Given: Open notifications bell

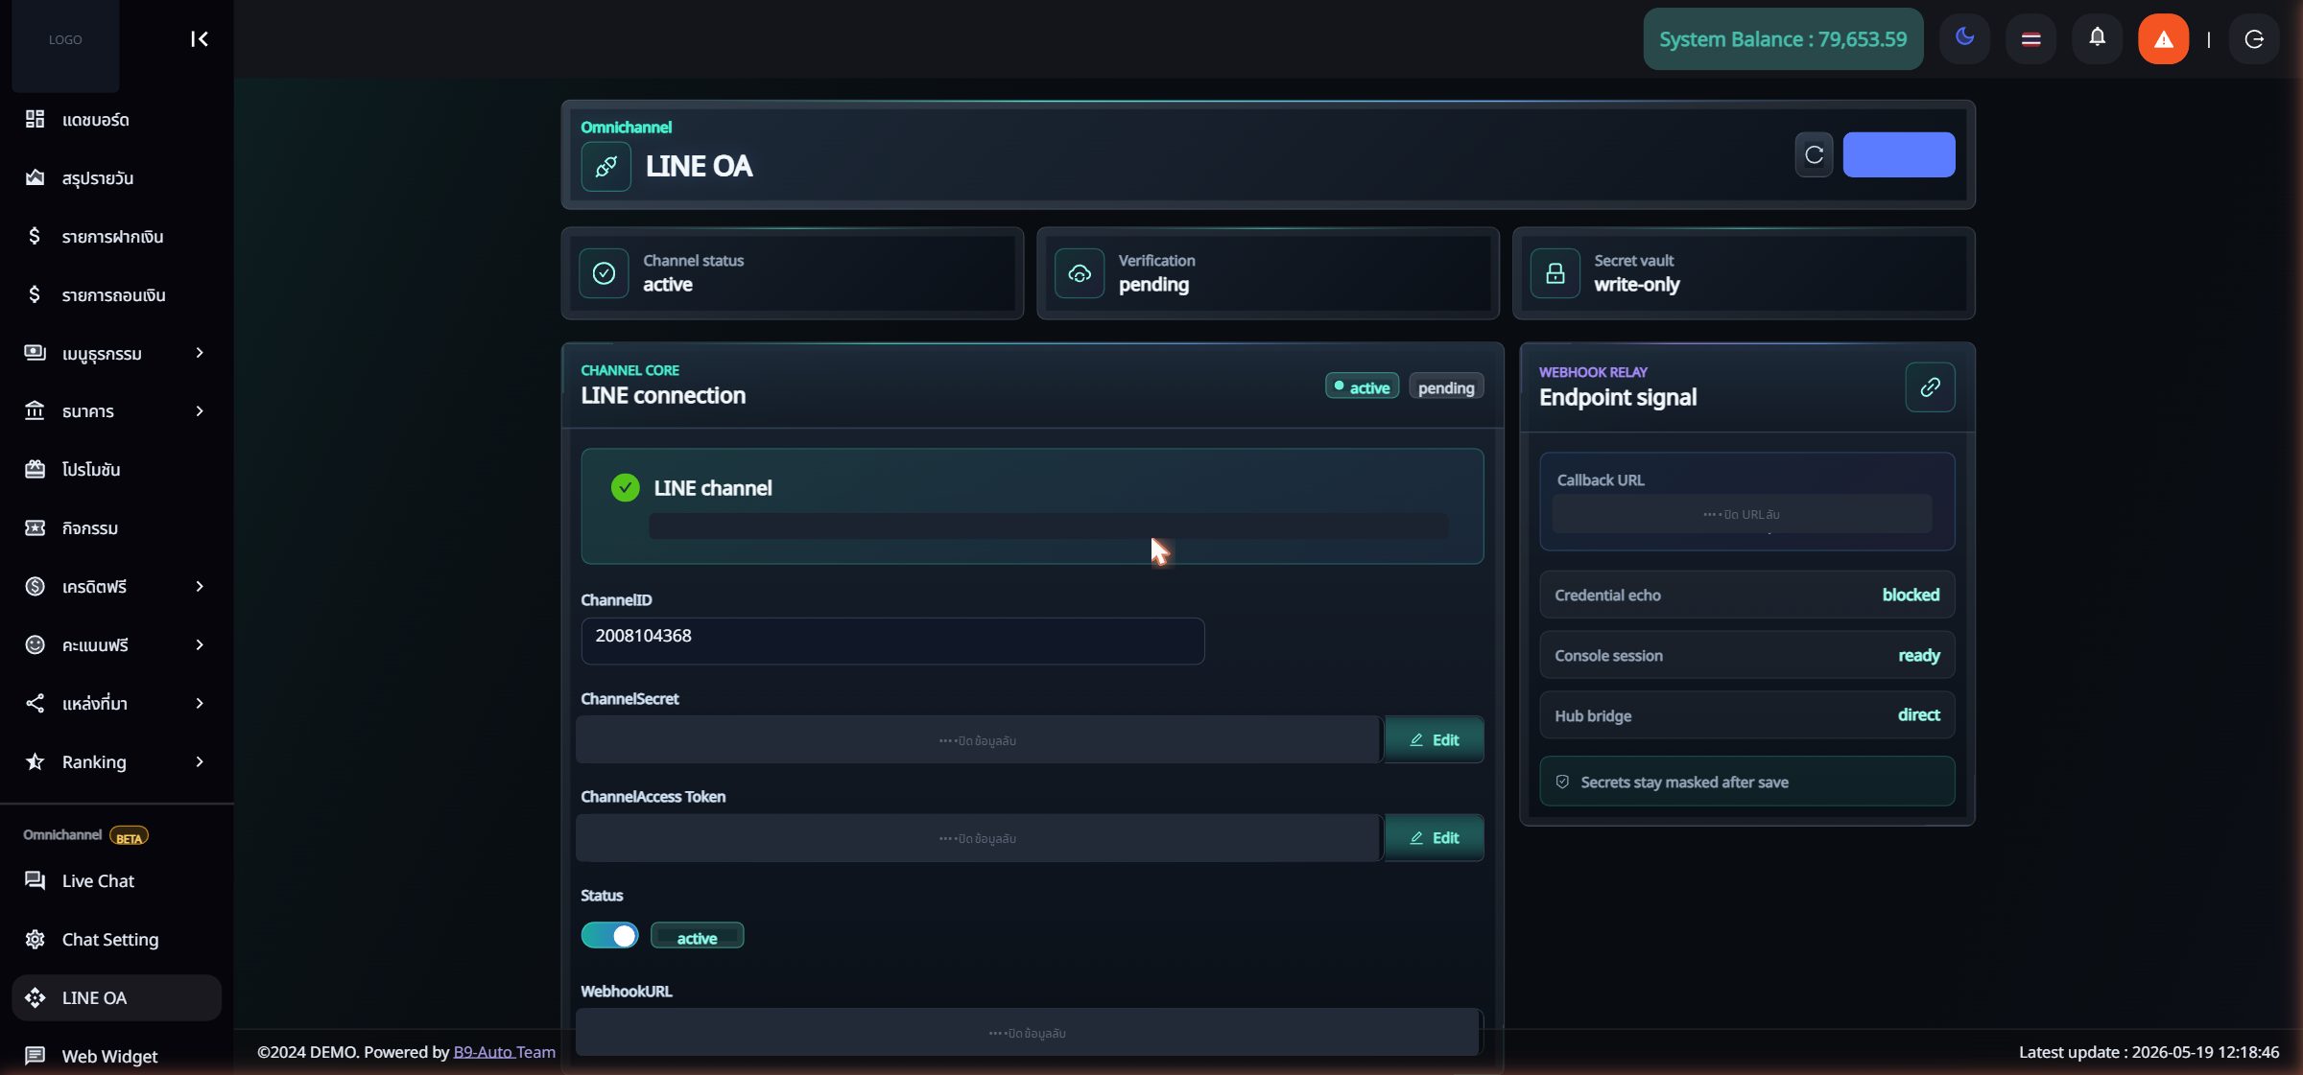Looking at the screenshot, I should point(2097,37).
